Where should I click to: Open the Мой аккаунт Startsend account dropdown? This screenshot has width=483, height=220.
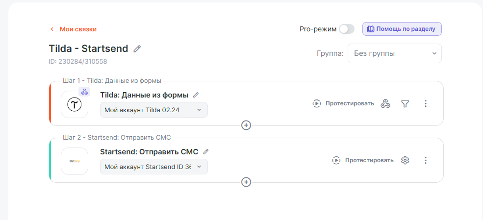pos(153,167)
